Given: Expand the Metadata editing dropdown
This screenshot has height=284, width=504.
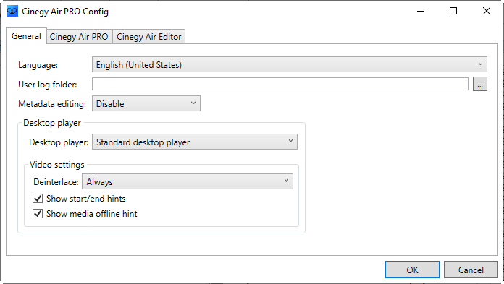Looking at the screenshot, I should tap(146, 103).
